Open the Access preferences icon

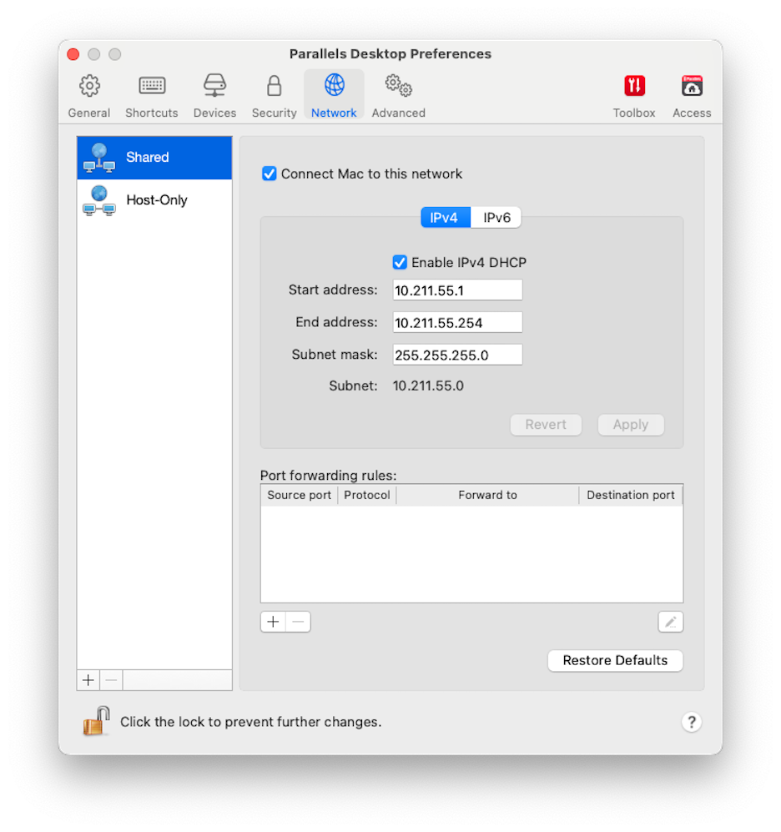coord(692,85)
